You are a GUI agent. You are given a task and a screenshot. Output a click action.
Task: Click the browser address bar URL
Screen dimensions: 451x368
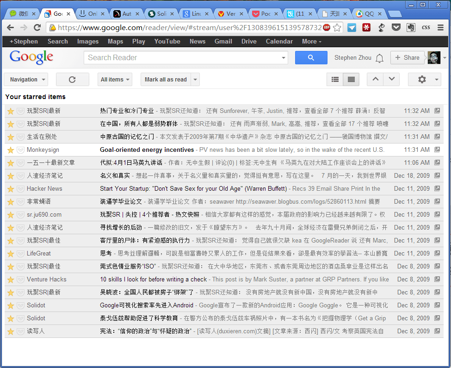point(189,28)
